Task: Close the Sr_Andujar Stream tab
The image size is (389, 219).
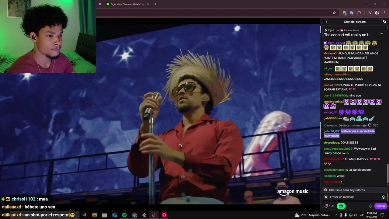Action: click(x=148, y=4)
